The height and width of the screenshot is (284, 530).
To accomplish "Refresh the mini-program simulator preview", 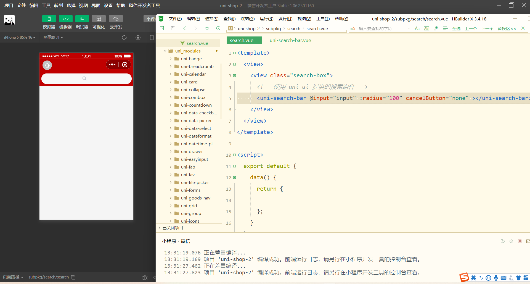I will [124, 38].
